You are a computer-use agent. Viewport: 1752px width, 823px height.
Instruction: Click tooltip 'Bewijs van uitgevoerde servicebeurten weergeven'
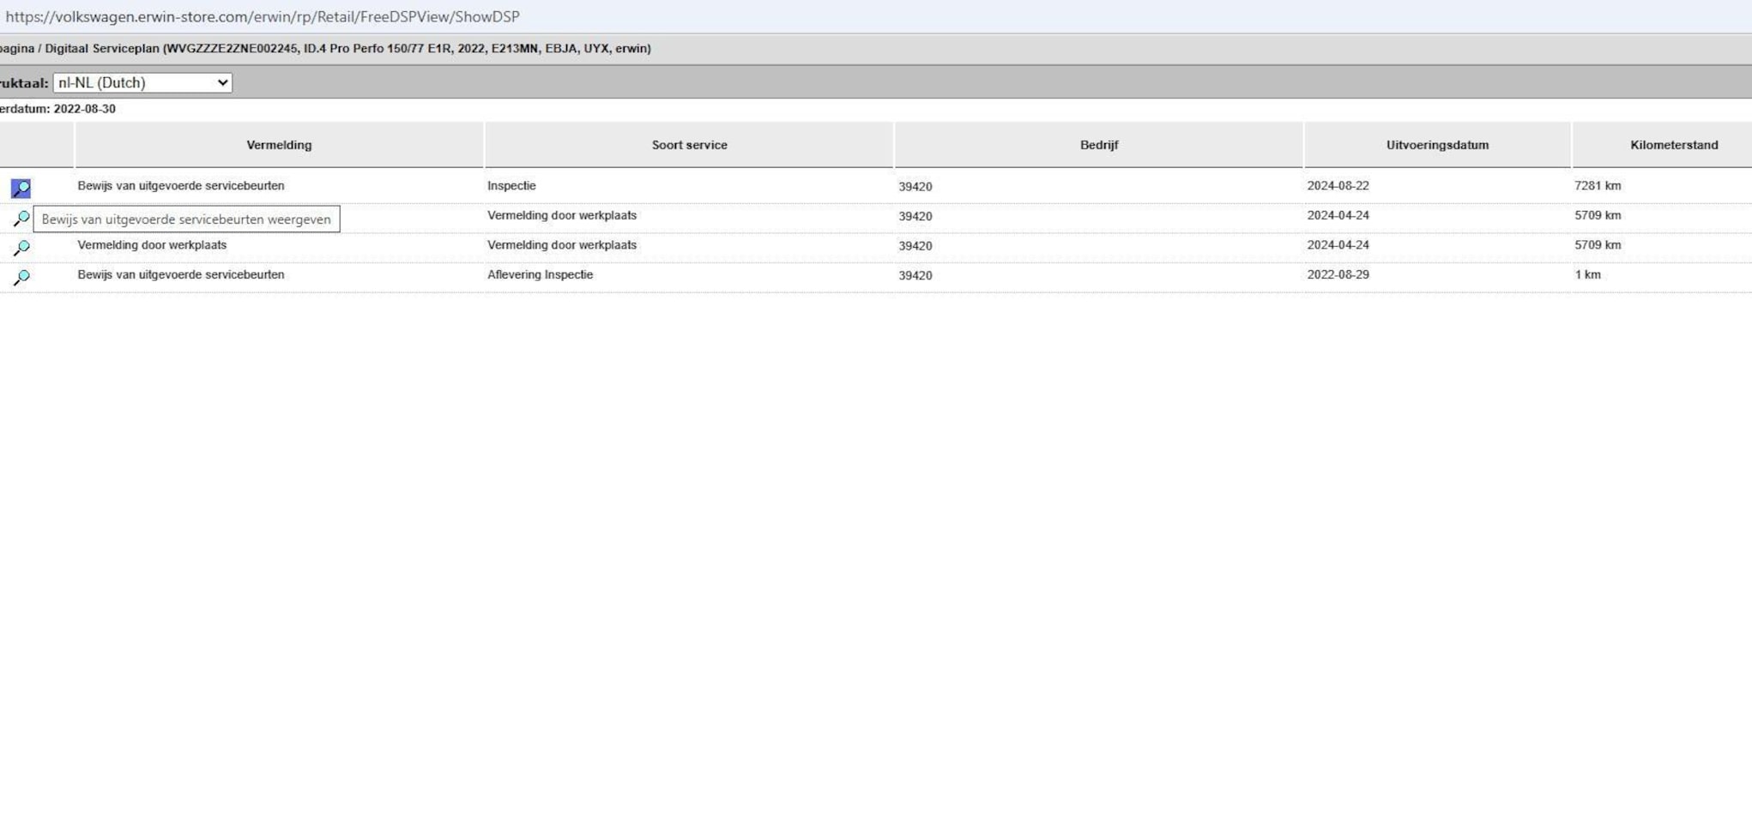(186, 219)
